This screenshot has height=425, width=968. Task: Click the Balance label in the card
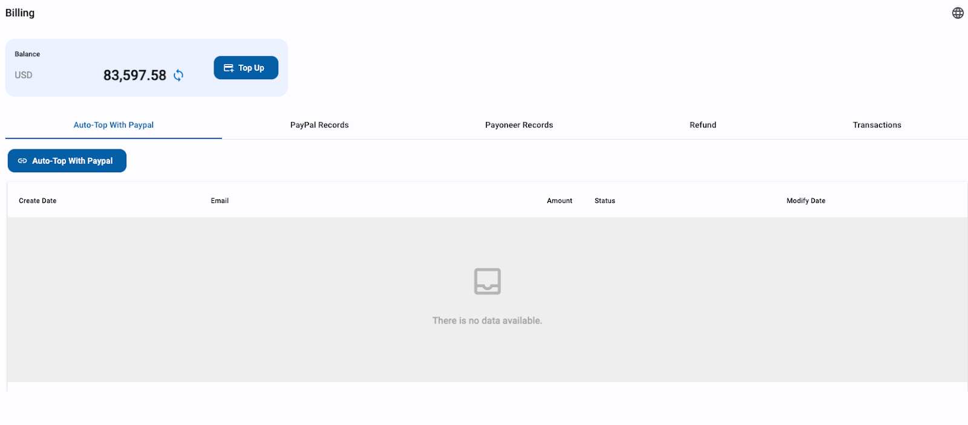[x=27, y=54]
